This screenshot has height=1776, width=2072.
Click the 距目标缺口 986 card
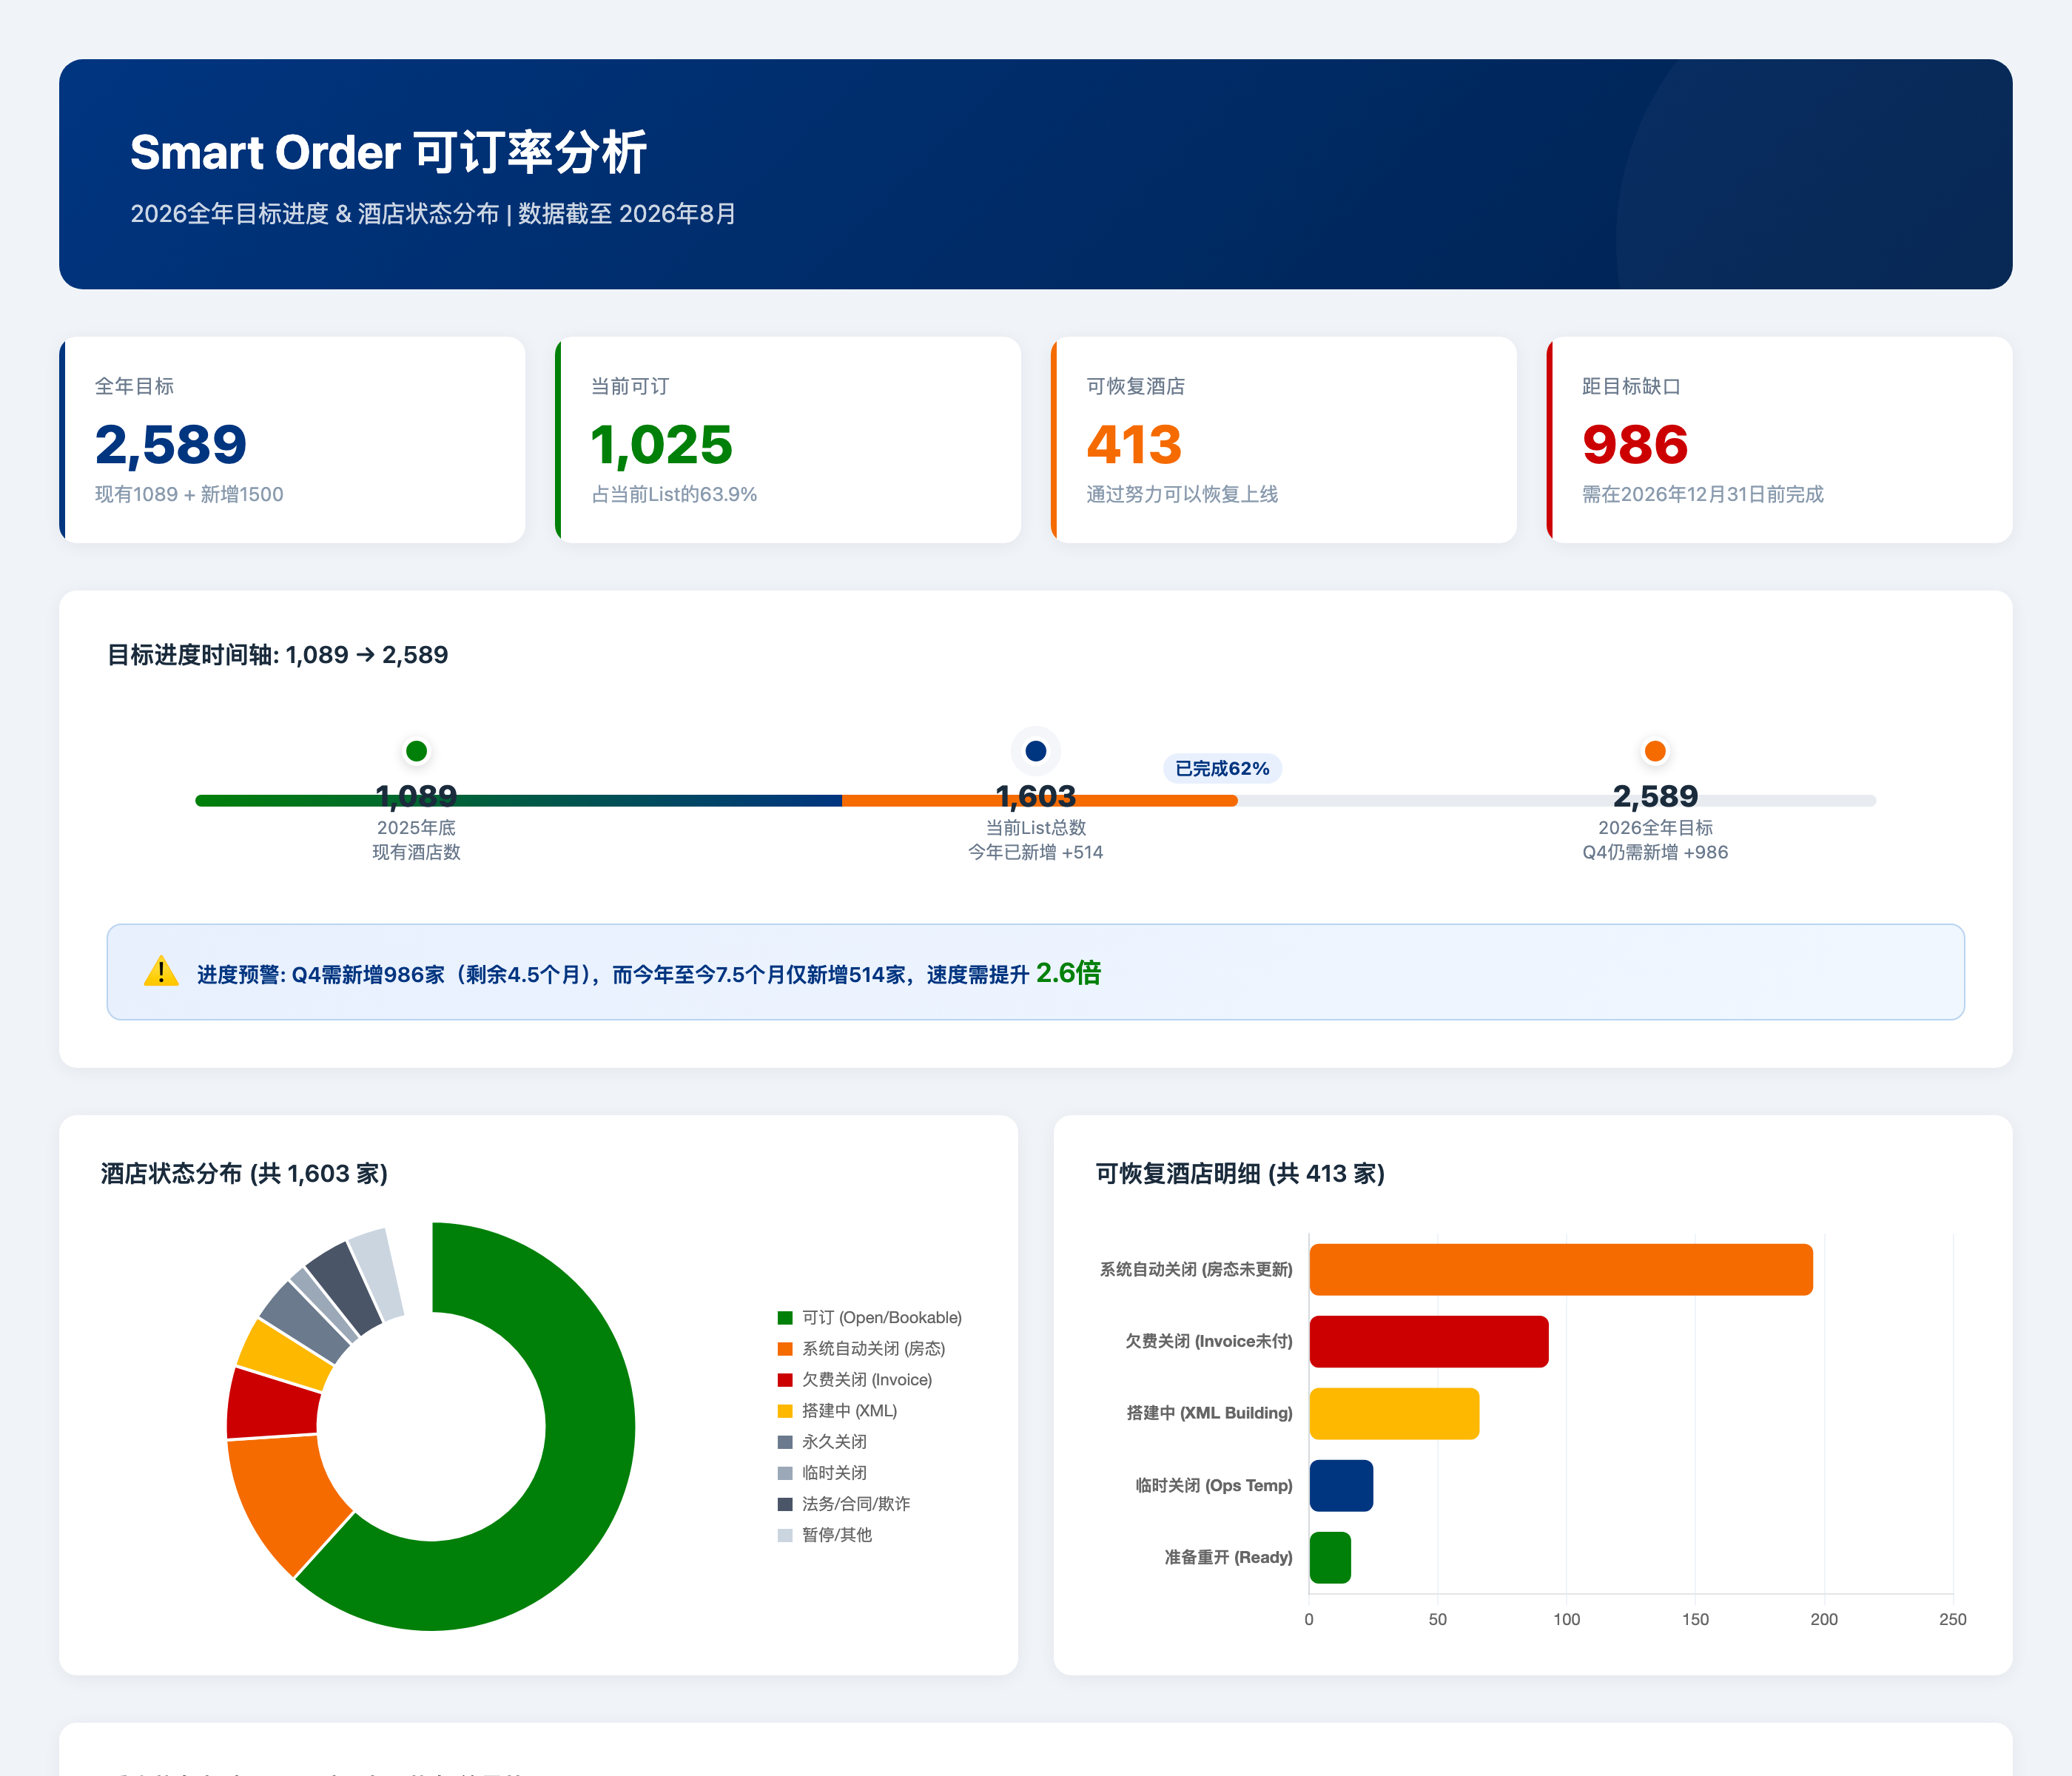coord(1780,440)
